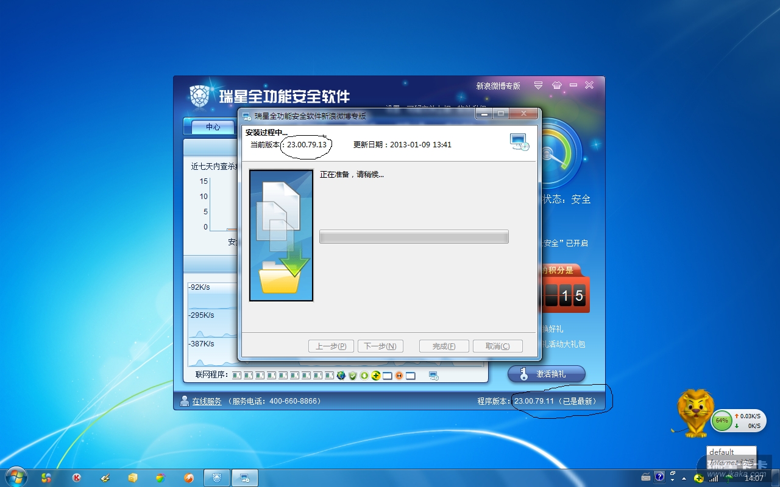
Task: Close the installer dialog with the red X
Action: (x=523, y=114)
